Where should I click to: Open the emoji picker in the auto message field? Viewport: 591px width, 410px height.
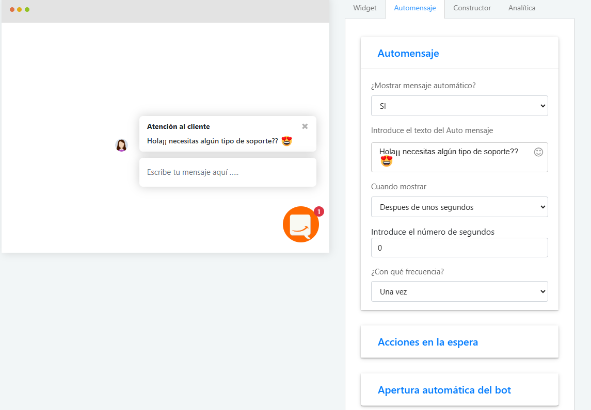pos(538,152)
